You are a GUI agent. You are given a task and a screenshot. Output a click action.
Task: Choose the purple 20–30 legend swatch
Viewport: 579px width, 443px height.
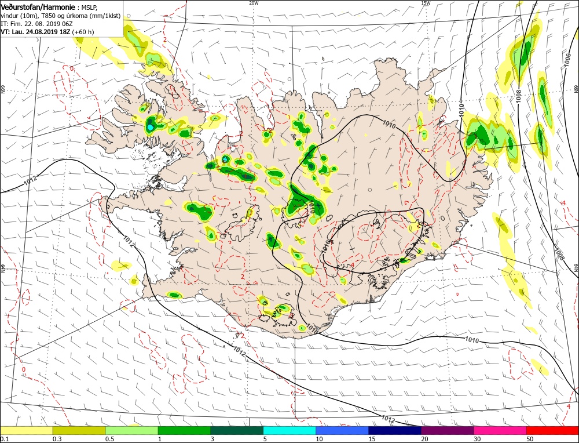coord(447,430)
